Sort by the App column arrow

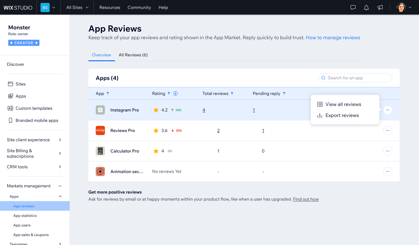[x=108, y=93]
